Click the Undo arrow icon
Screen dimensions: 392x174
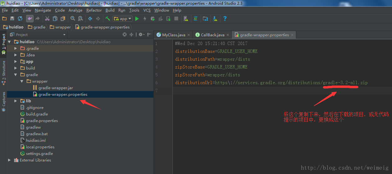click(x=30, y=19)
